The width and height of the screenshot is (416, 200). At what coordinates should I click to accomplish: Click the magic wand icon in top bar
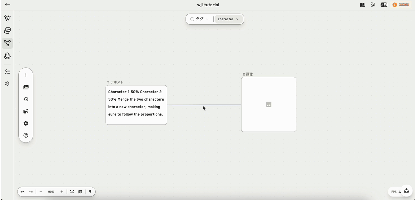[x=373, y=5]
